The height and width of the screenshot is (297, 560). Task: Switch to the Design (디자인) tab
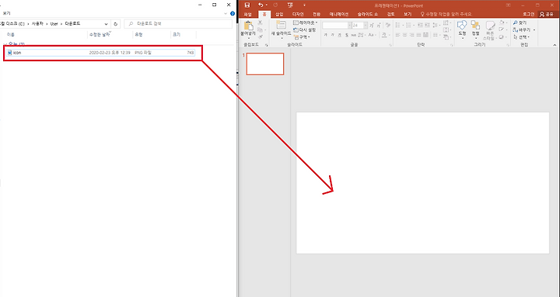[x=298, y=14]
